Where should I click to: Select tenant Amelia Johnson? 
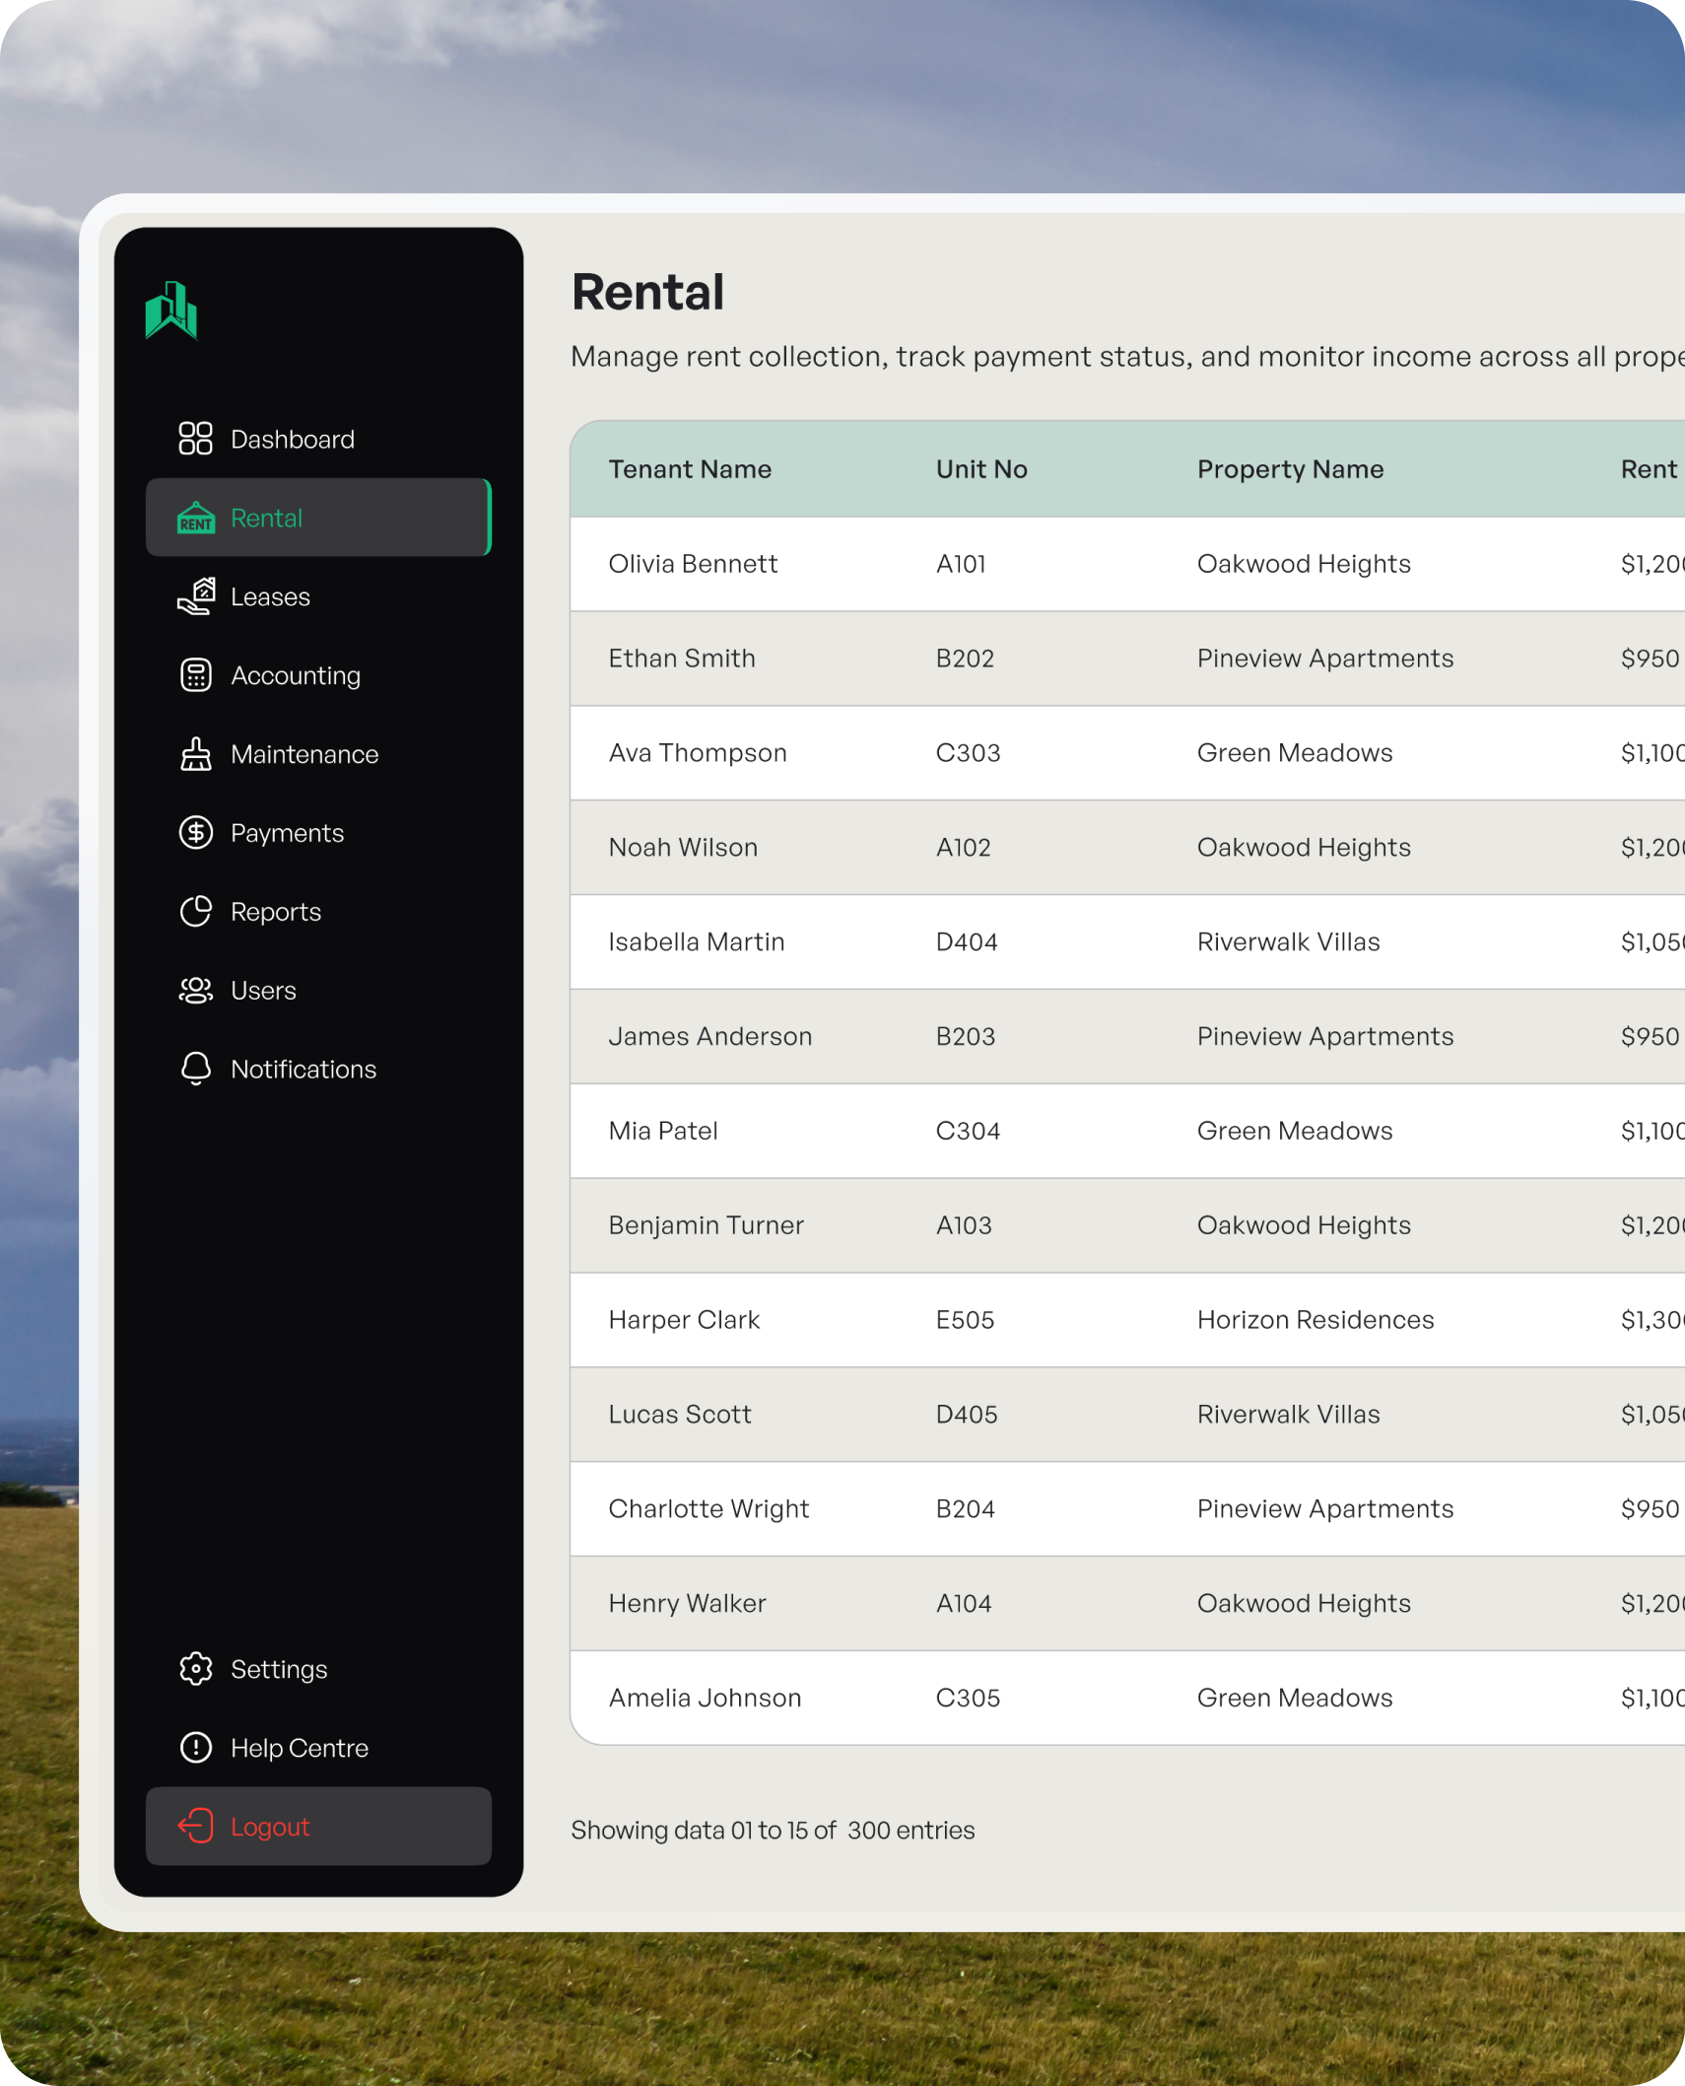click(705, 1698)
